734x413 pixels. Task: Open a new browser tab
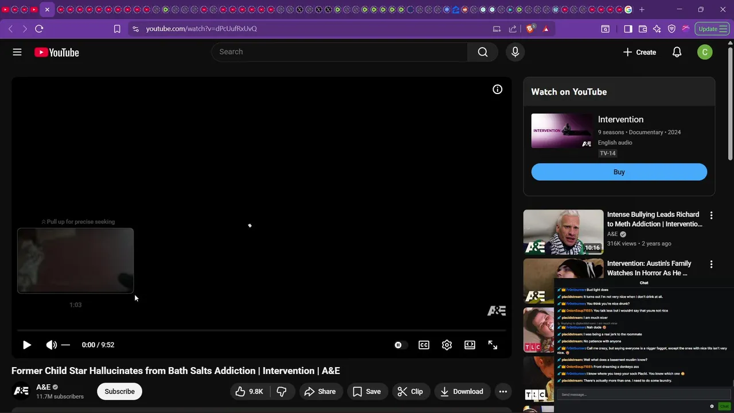click(x=642, y=10)
